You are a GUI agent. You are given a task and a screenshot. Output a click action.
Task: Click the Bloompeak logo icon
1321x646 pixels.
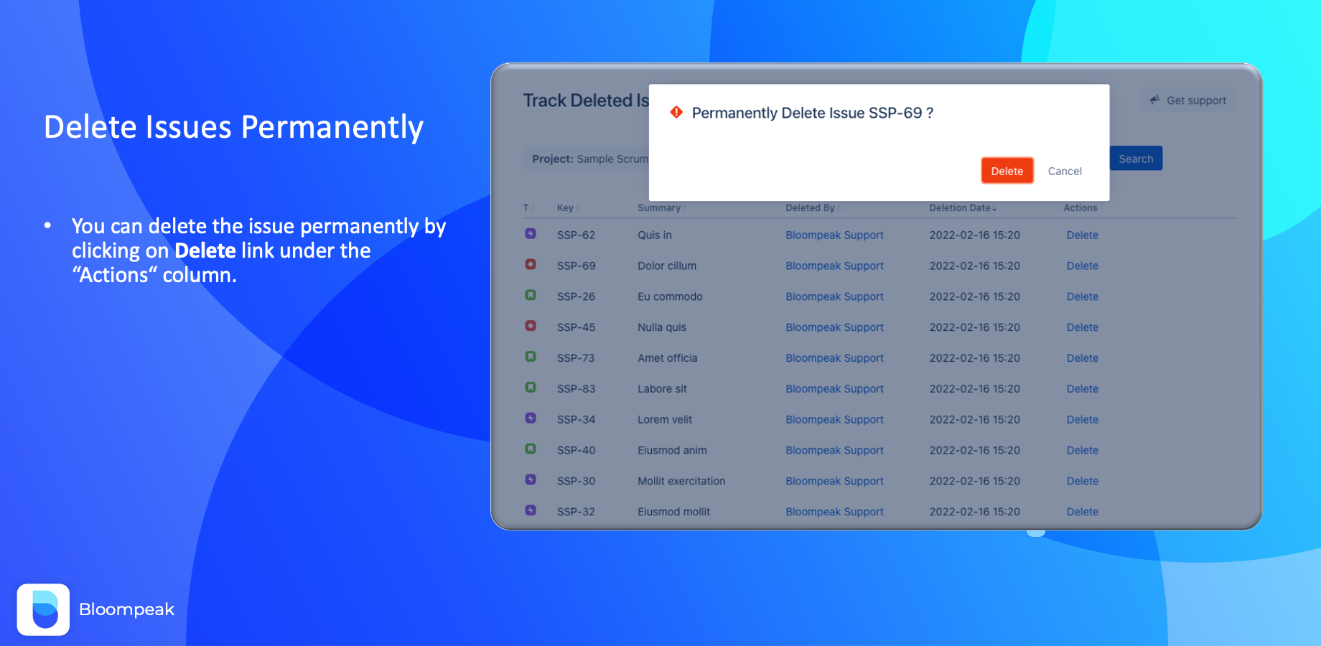44,609
